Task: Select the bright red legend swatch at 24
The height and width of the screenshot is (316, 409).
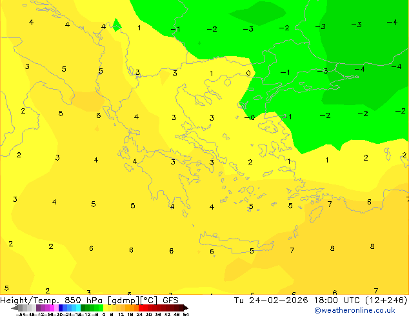Action: pyautogui.click(x=141, y=308)
